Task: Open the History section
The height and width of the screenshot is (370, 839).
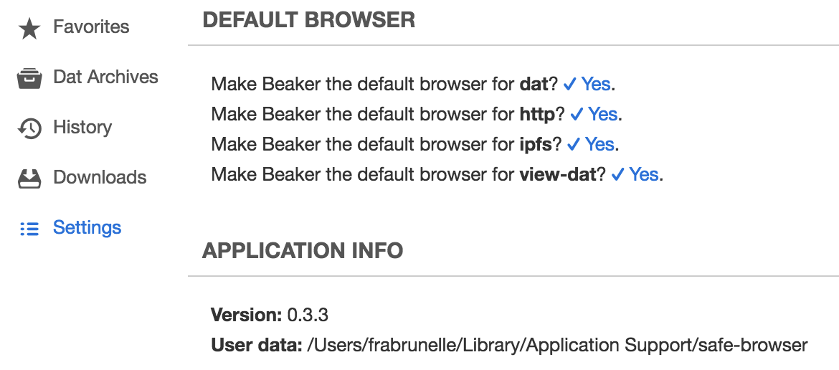Action: tap(82, 128)
